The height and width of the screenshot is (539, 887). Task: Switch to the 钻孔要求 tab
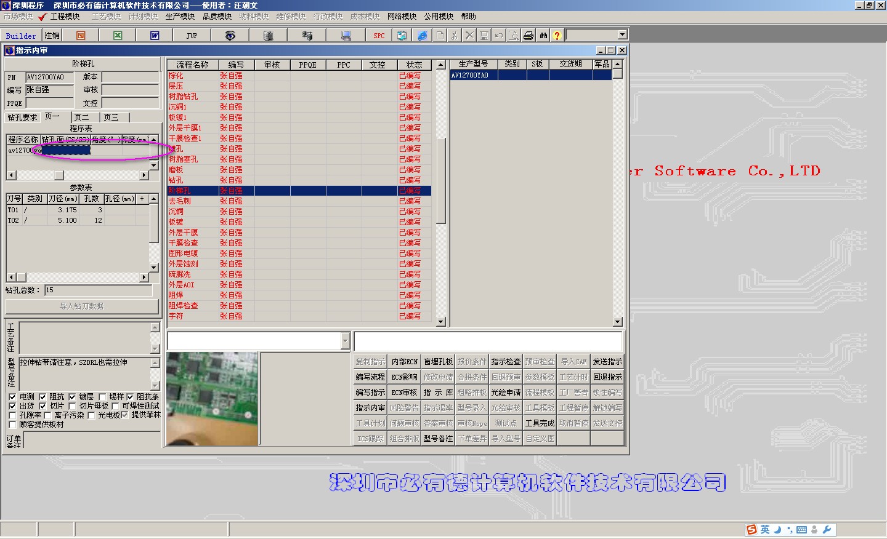23,117
